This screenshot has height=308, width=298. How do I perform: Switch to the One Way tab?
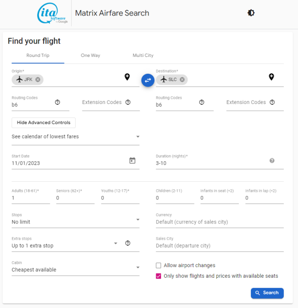(x=90, y=56)
